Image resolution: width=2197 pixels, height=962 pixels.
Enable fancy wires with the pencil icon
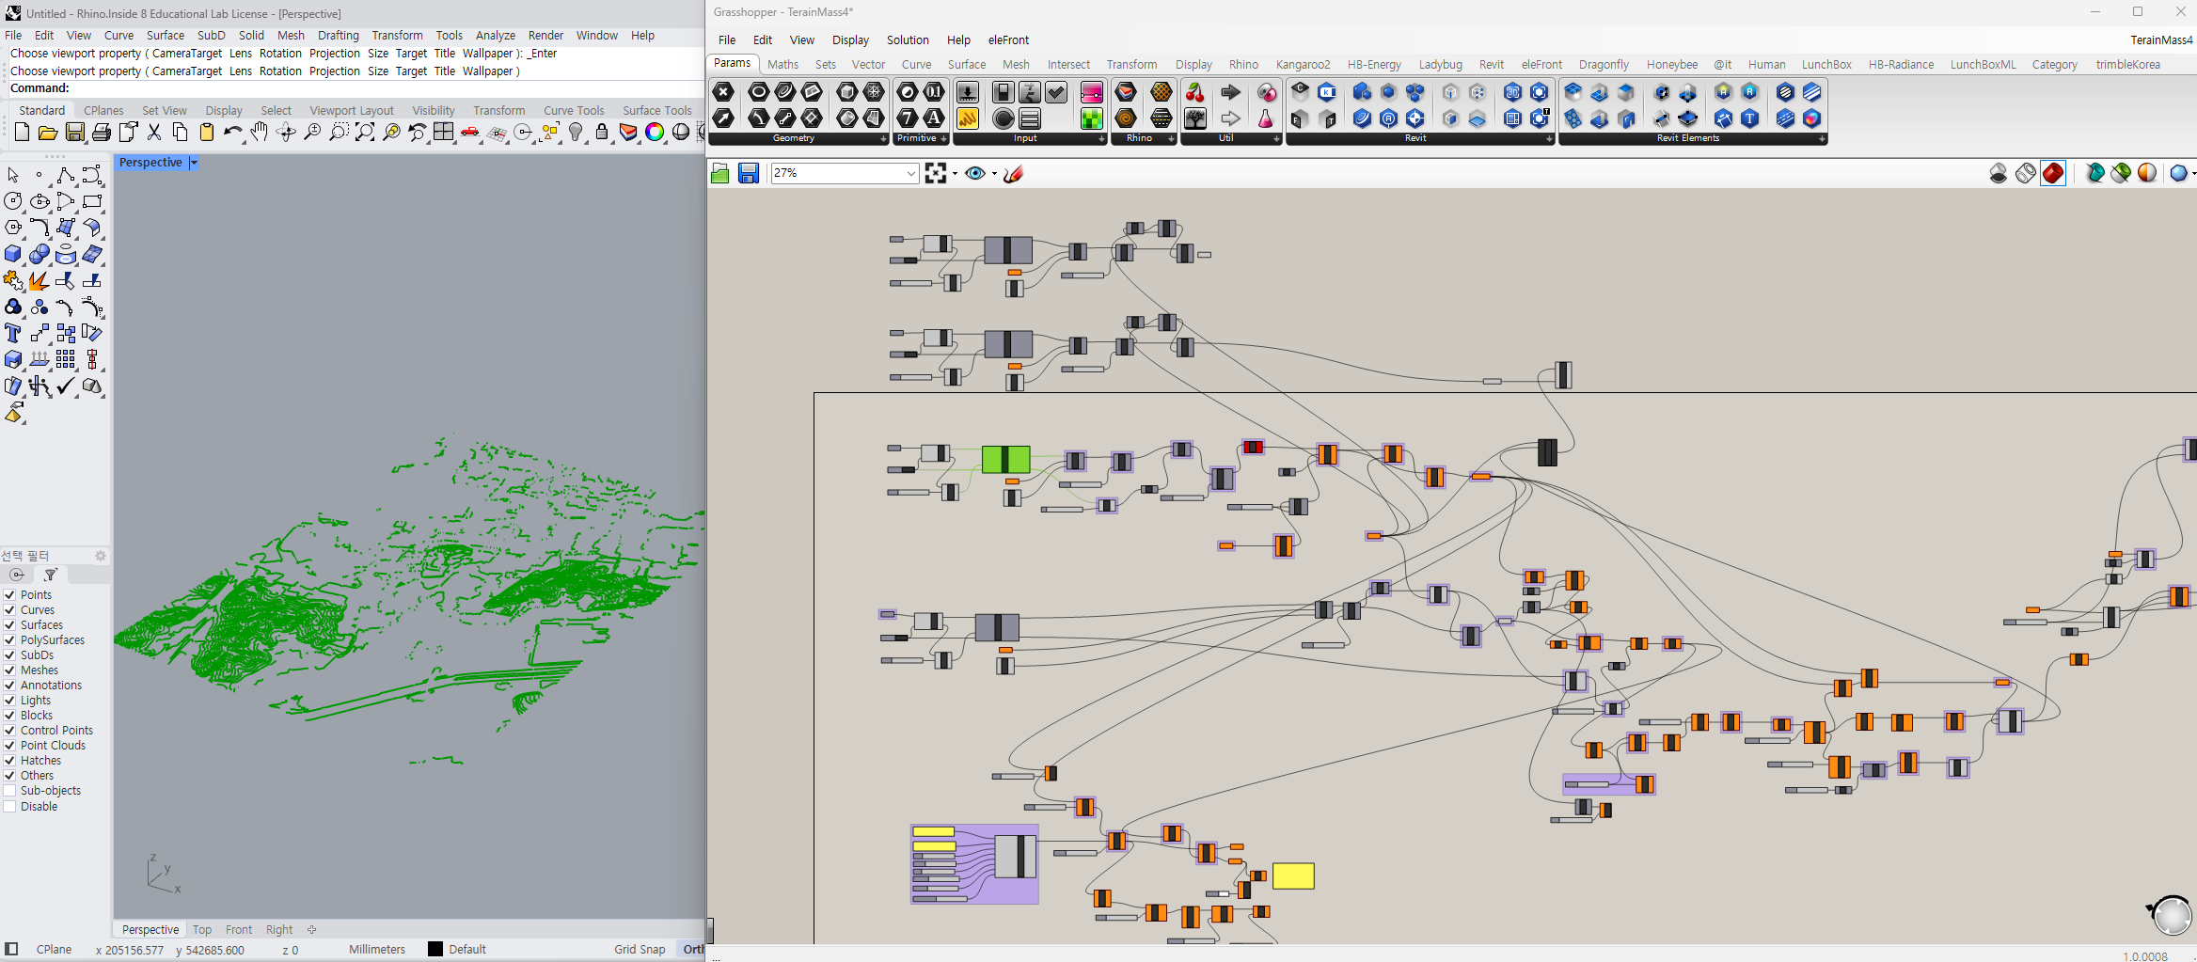(1013, 173)
